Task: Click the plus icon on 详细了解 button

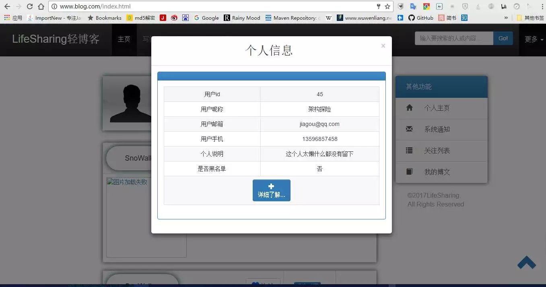Action: point(271,186)
